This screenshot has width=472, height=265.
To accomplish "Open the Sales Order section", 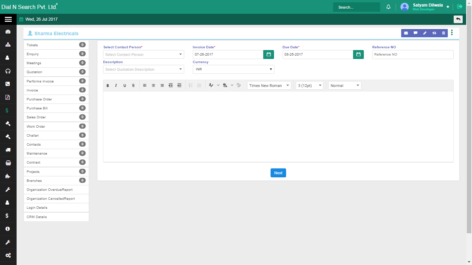I will [x=56, y=117].
